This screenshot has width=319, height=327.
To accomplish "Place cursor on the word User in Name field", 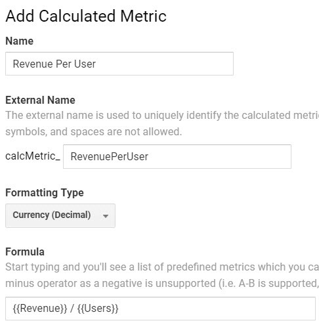I will 85,64.
